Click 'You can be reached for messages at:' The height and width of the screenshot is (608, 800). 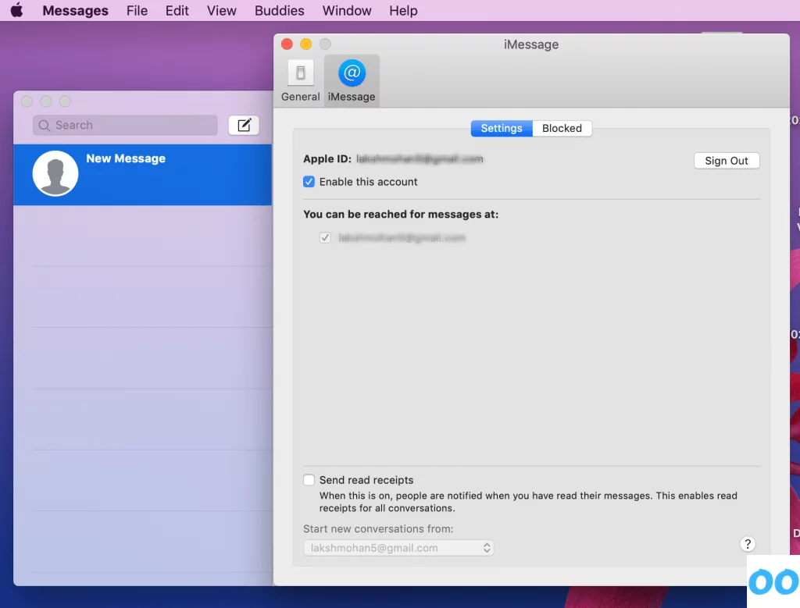(x=401, y=214)
